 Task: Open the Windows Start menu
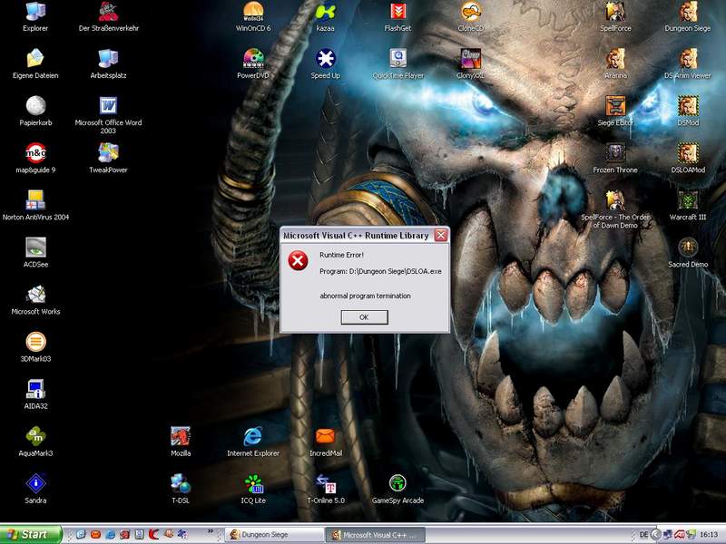31,535
